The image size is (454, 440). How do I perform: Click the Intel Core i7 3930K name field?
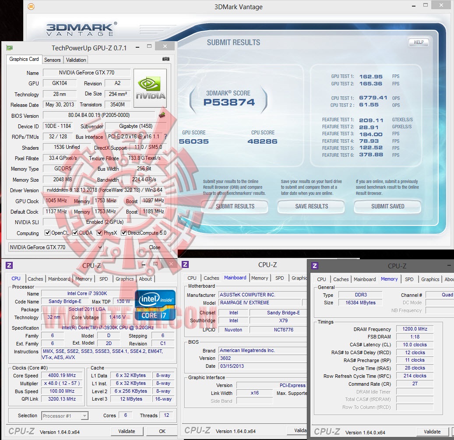[87, 293]
